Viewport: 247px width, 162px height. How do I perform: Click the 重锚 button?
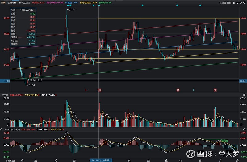229,2
